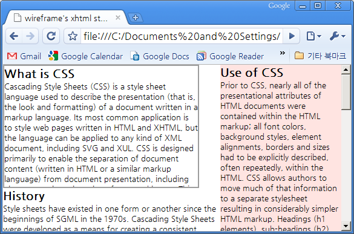
Task: Open the page control menu dropdown
Action: click(313, 36)
